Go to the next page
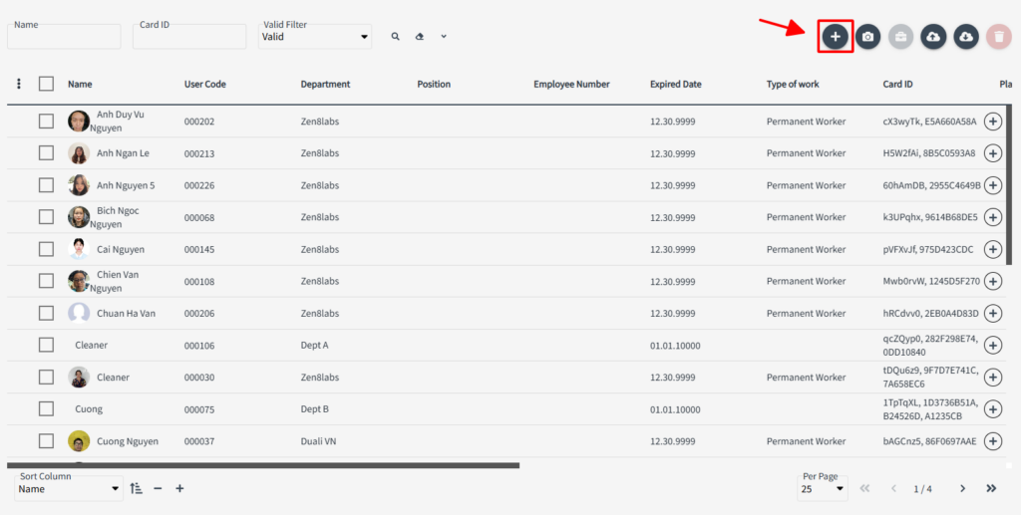Image resolution: width=1021 pixels, height=515 pixels. pos(962,488)
